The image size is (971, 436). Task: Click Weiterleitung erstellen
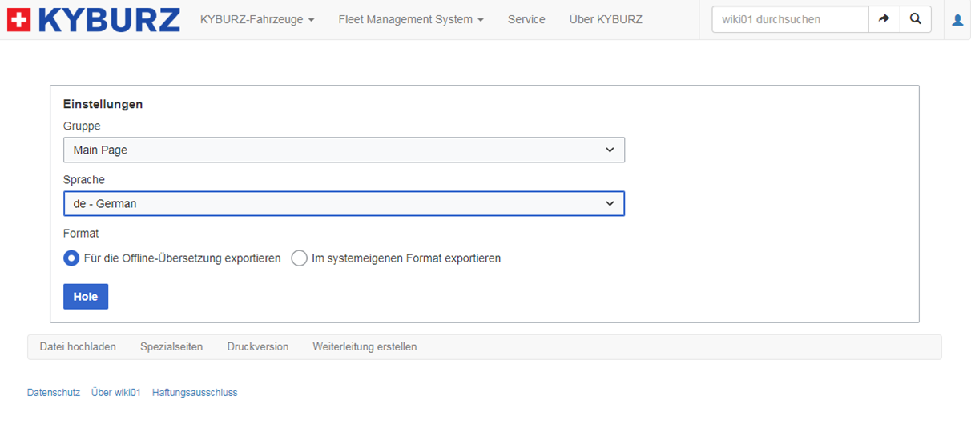pos(365,346)
